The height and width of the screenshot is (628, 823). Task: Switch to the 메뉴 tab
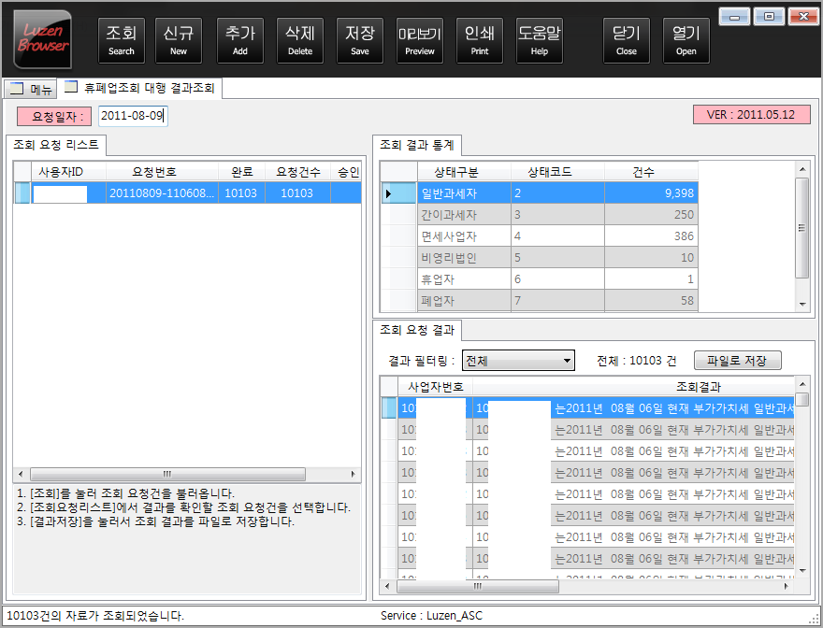click(x=29, y=87)
